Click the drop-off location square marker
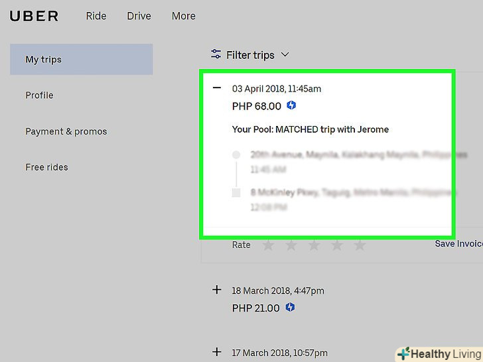Viewport: 483px width, 362px height. 236,193
